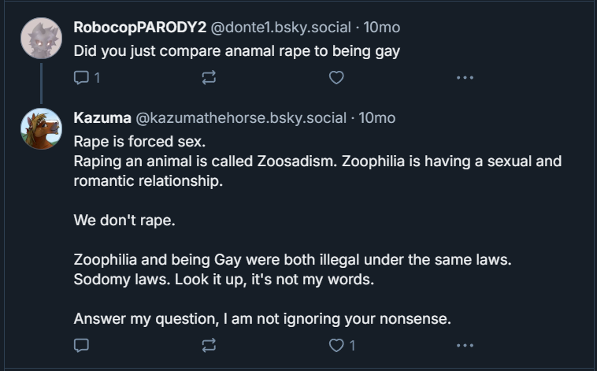Open more options on RobocopPARODY2's post
The image size is (597, 371).
point(465,77)
